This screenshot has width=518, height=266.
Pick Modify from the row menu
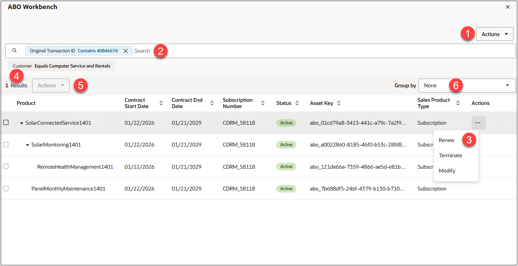coord(447,171)
